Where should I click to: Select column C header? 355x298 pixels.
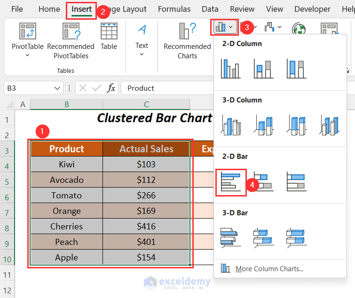coord(146,104)
